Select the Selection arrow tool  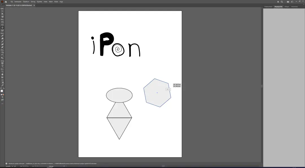click(x=2, y=11)
